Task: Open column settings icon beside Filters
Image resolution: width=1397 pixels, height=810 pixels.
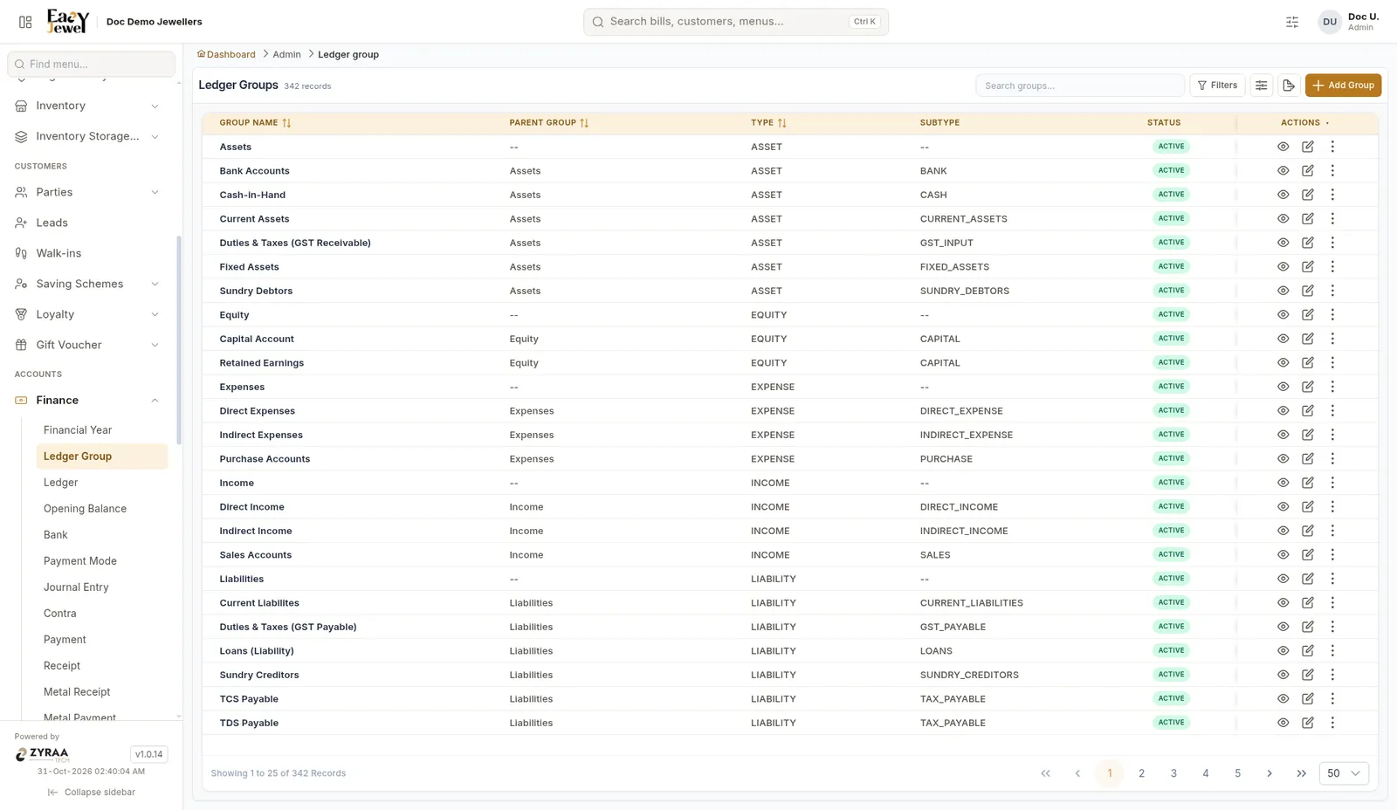Action: 1261,86
